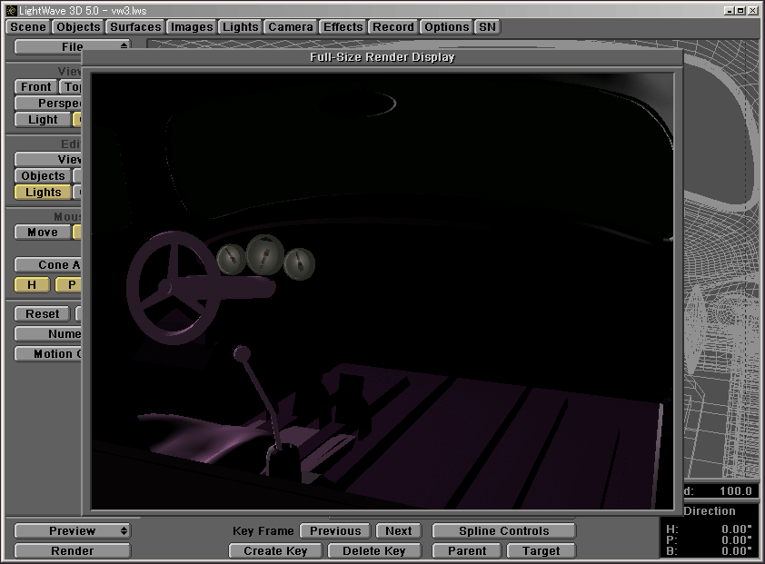Open the Scene panel

click(28, 27)
